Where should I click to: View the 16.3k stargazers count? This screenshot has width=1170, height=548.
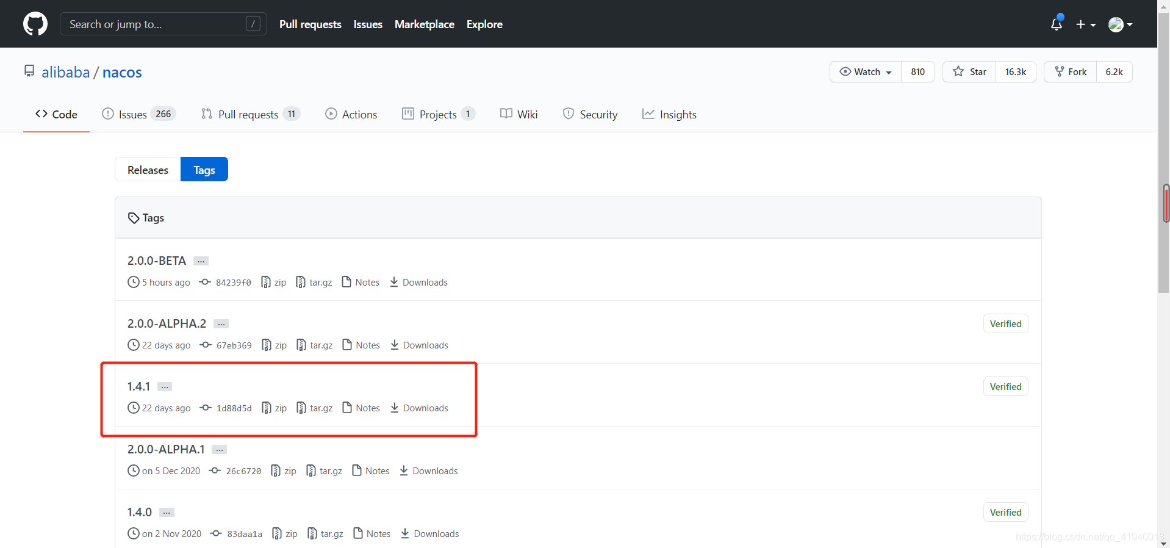(x=1016, y=72)
